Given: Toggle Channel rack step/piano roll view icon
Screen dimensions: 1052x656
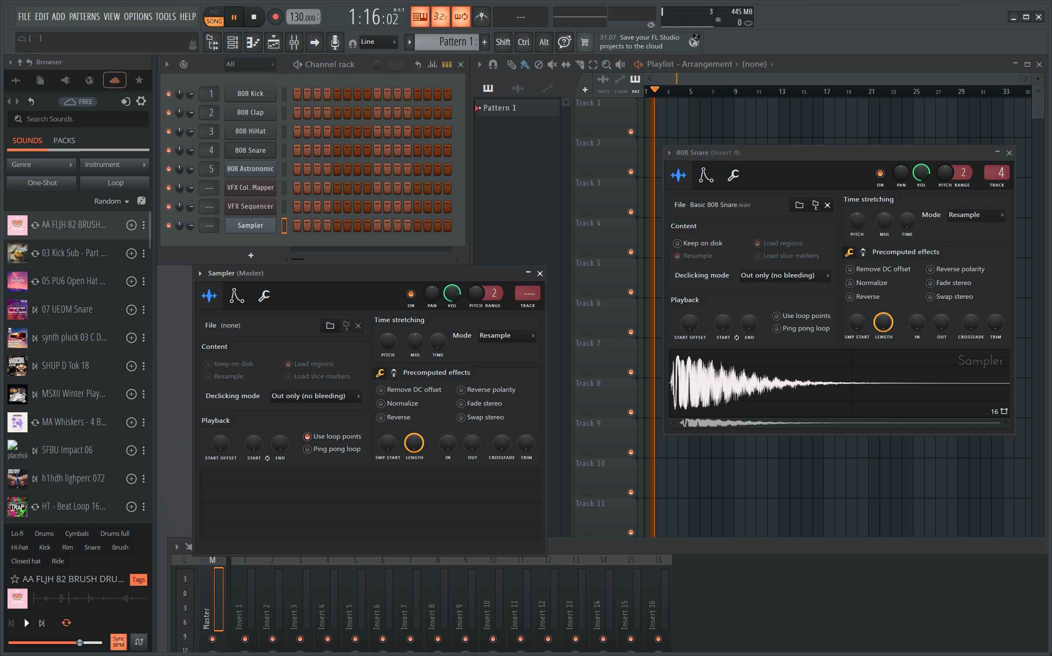Looking at the screenshot, I should [447, 64].
